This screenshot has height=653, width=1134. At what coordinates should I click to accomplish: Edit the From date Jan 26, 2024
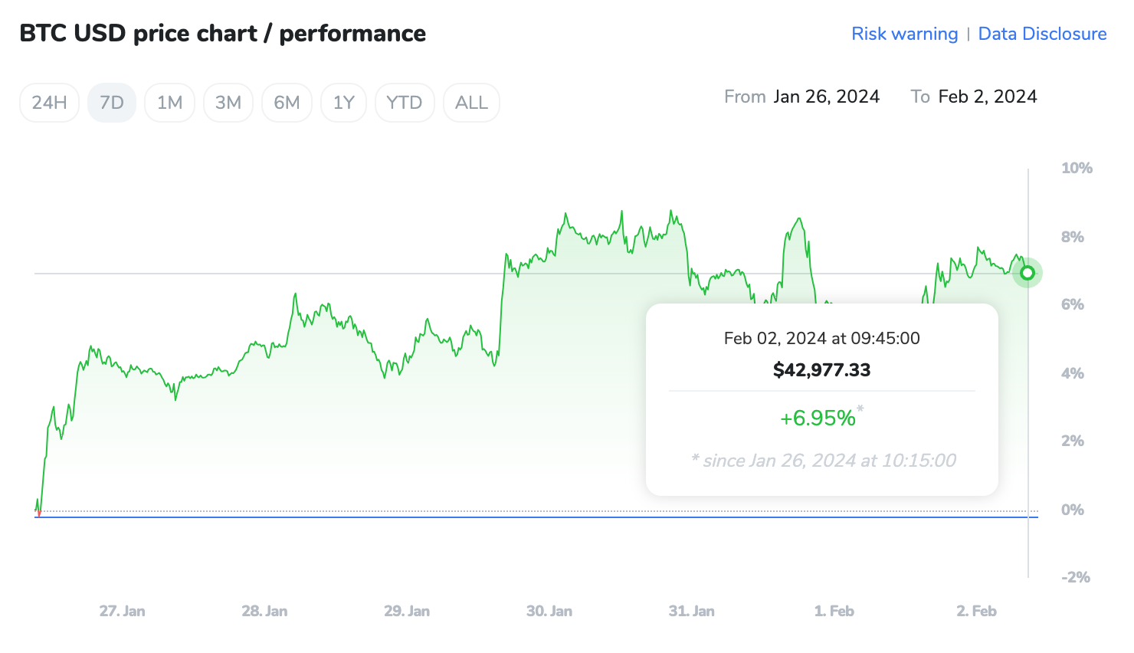pyautogui.click(x=827, y=97)
